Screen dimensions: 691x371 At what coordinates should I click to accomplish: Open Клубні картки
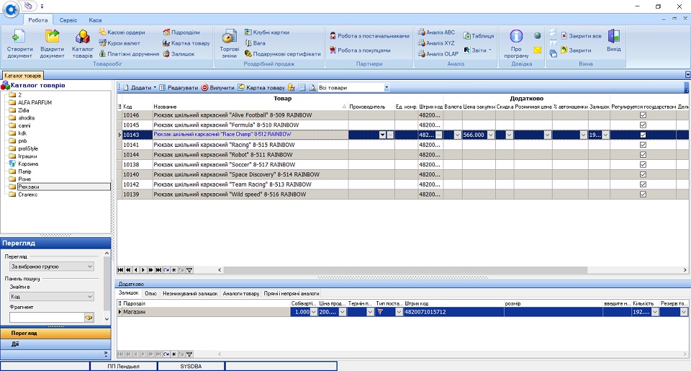coord(267,32)
